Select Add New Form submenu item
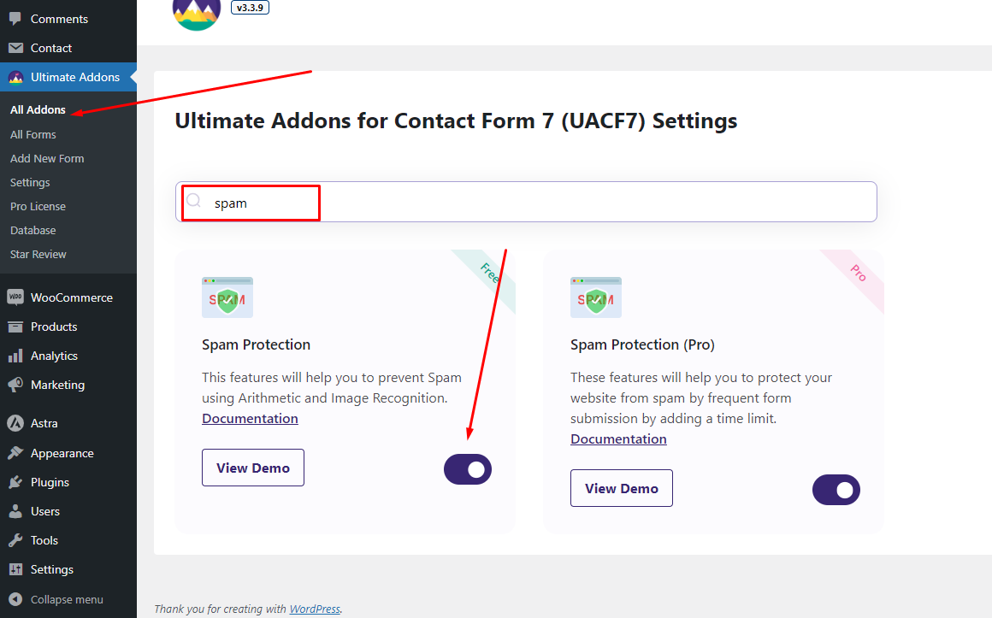This screenshot has width=992, height=618. 47,158
